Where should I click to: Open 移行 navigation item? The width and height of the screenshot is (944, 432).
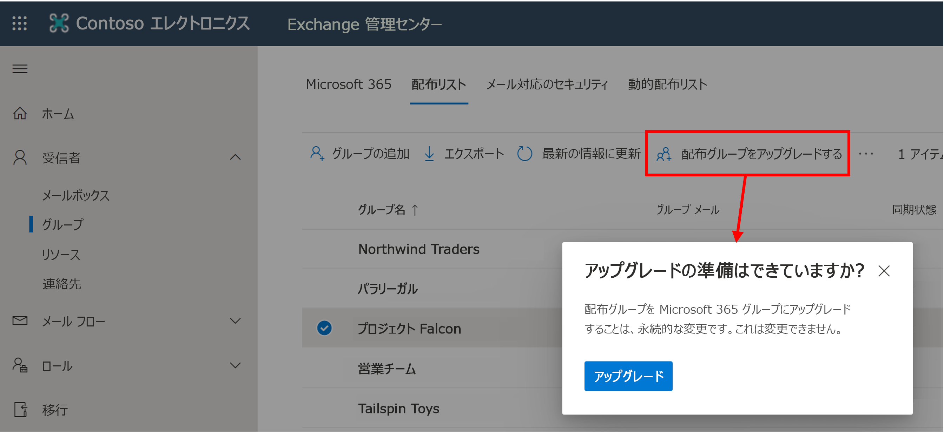point(55,410)
